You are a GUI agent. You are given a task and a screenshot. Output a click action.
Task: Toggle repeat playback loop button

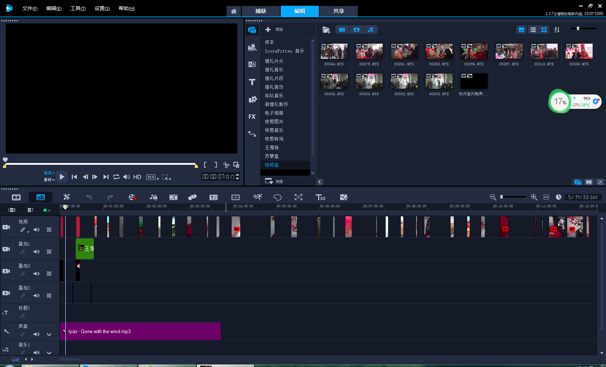click(x=116, y=177)
